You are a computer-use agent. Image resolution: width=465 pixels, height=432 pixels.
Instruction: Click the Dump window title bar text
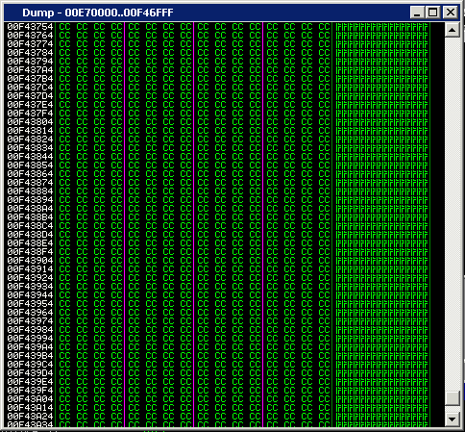click(98, 13)
